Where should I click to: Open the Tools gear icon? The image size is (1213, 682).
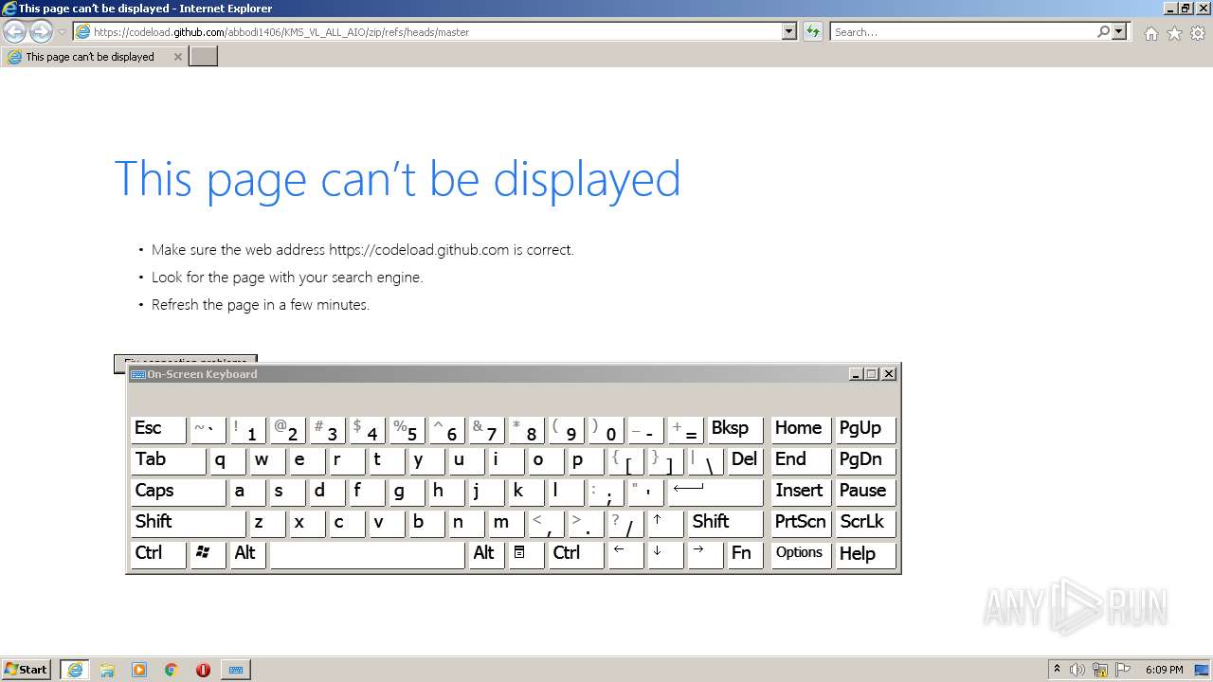tap(1198, 33)
